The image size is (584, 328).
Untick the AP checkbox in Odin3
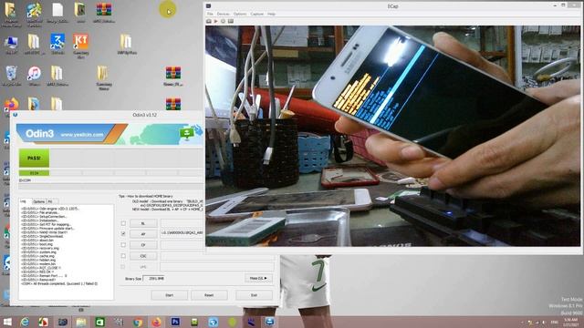pos(123,233)
